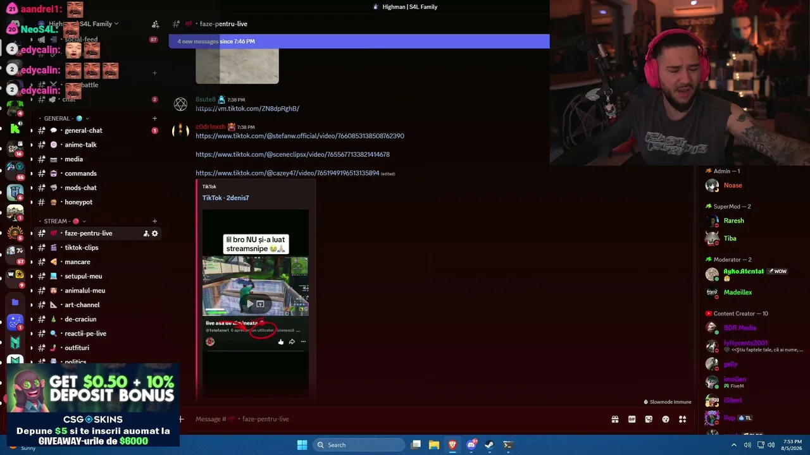The image size is (810, 455).
Task: Open the vm.tiktok.com link from 8sute8
Action: coord(247,109)
